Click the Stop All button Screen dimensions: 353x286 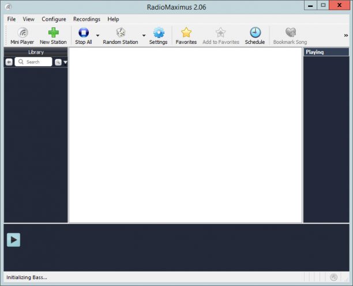[84, 36]
